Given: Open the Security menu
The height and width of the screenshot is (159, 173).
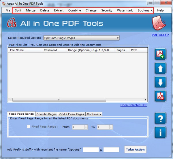Looking at the screenshot, I should (107, 10).
